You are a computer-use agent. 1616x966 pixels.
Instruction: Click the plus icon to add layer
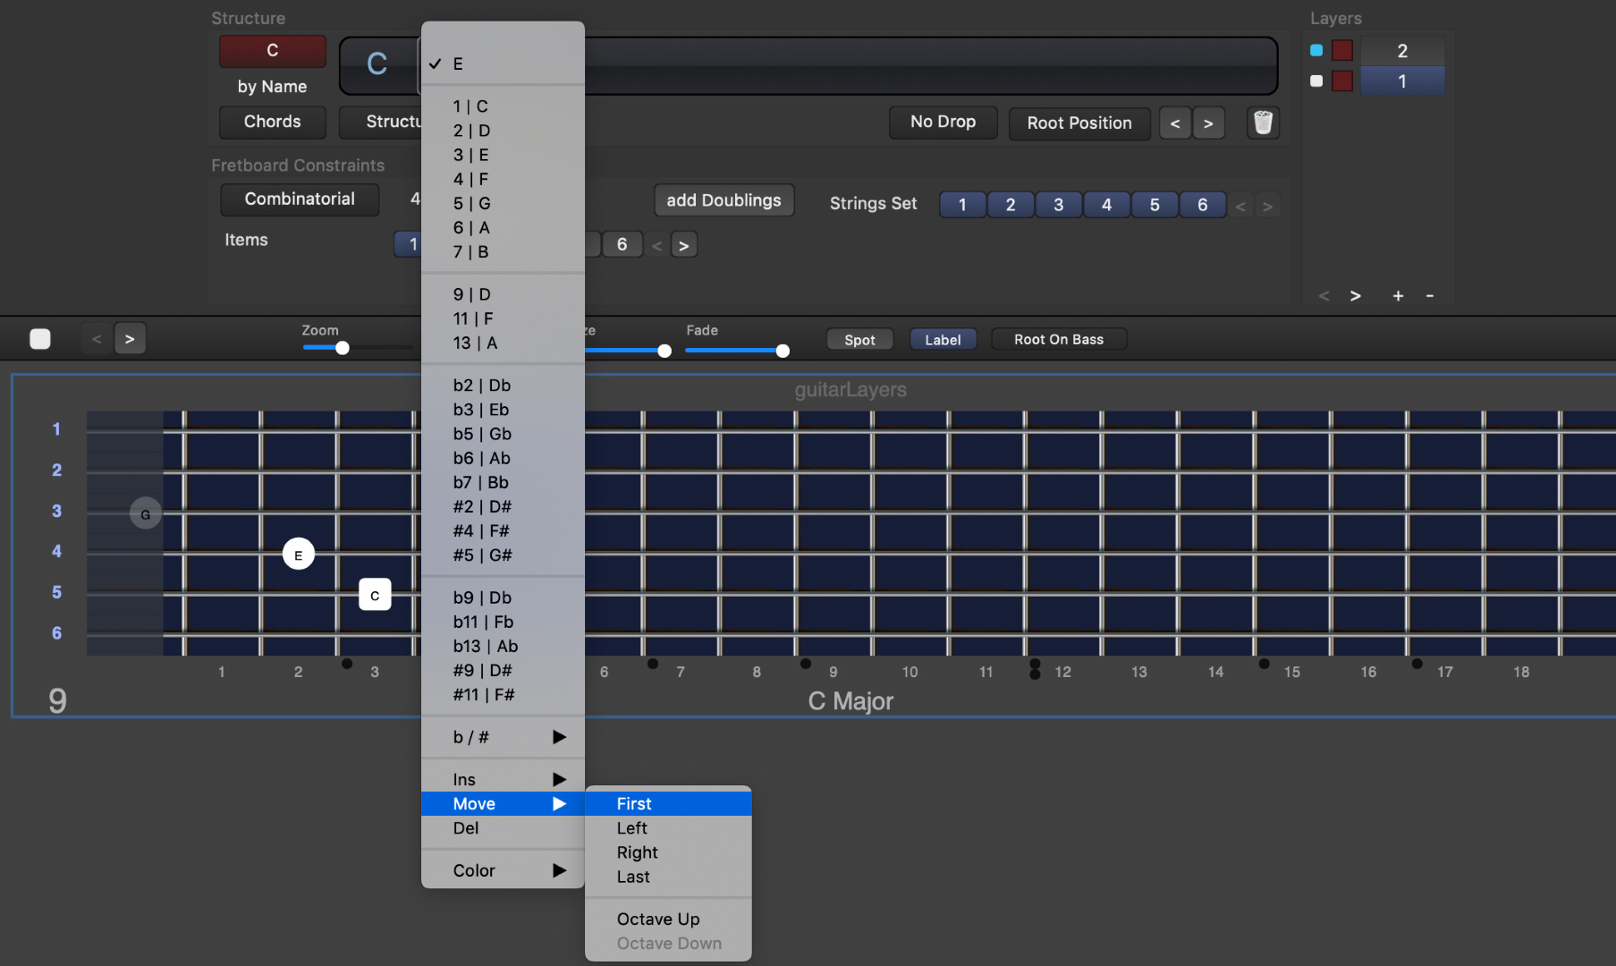[1398, 296]
